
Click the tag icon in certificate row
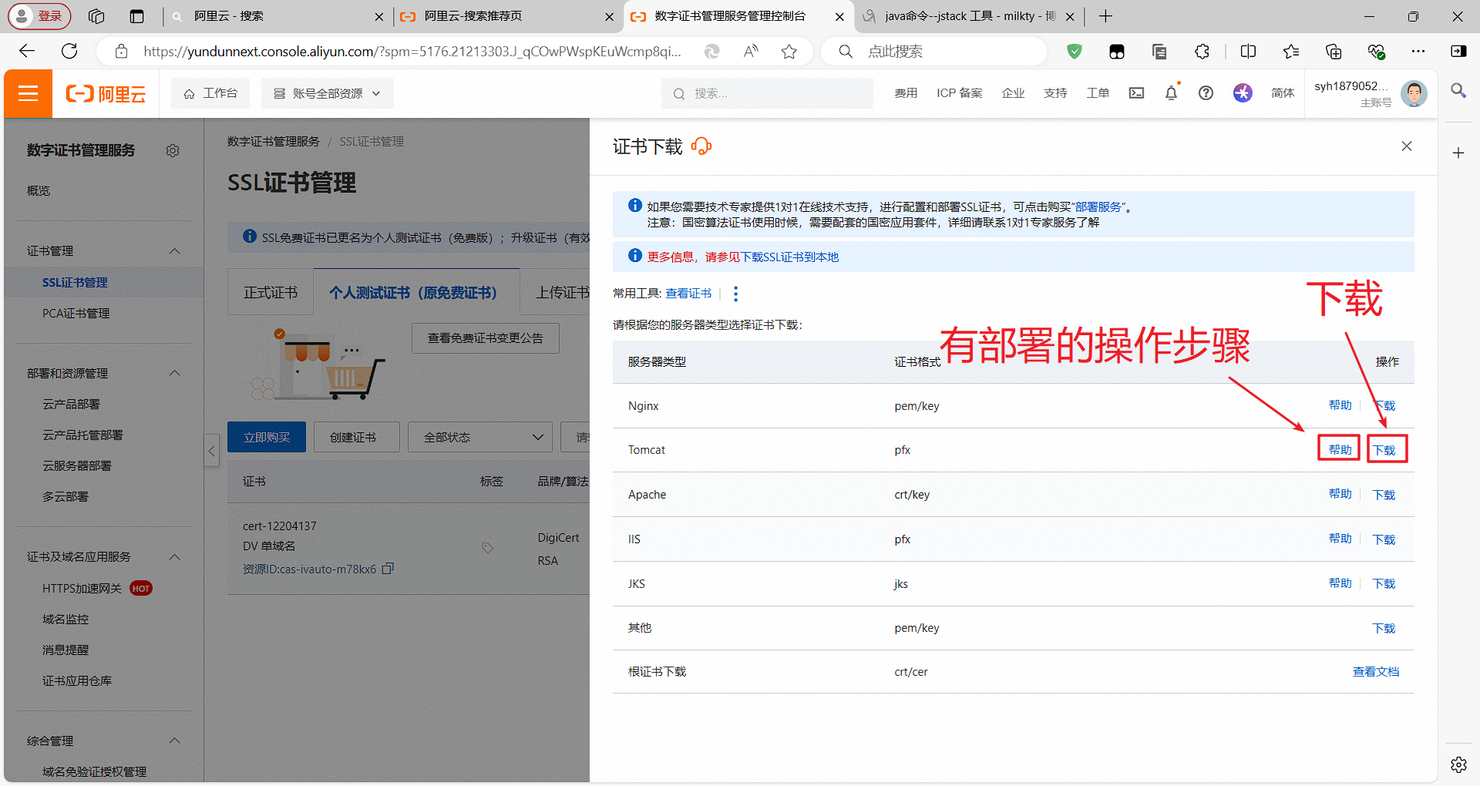(x=487, y=548)
